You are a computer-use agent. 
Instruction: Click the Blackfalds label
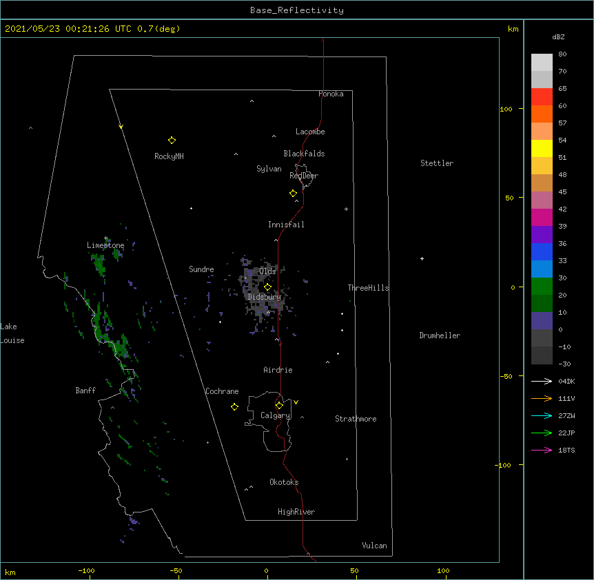pyautogui.click(x=304, y=154)
